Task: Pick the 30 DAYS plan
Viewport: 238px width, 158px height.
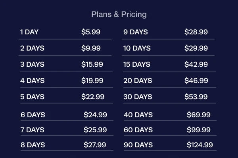Action: click(138, 97)
